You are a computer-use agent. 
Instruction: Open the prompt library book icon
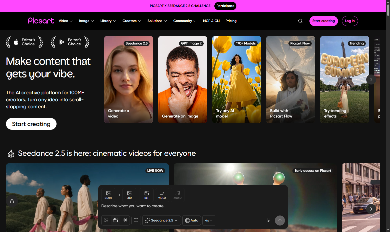click(x=136, y=220)
